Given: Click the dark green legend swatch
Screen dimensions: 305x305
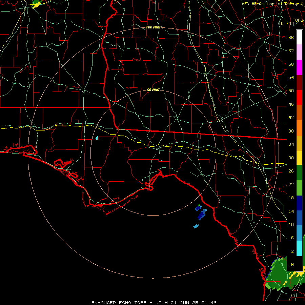Looking at the screenshot, I should 299,172.
